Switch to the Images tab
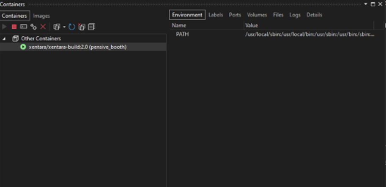 pyautogui.click(x=41, y=16)
